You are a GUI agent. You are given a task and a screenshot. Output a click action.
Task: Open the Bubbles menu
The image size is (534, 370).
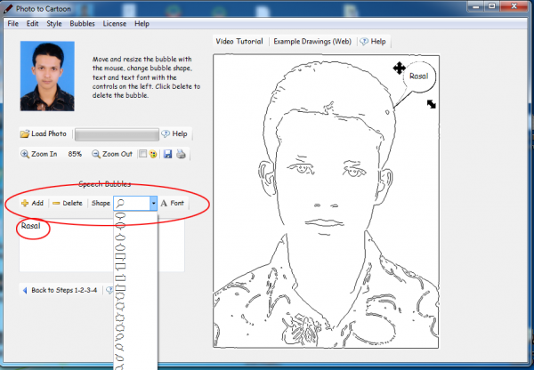(x=82, y=23)
